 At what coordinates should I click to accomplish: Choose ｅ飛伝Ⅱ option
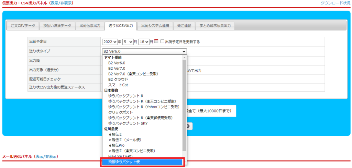click(x=143, y=134)
